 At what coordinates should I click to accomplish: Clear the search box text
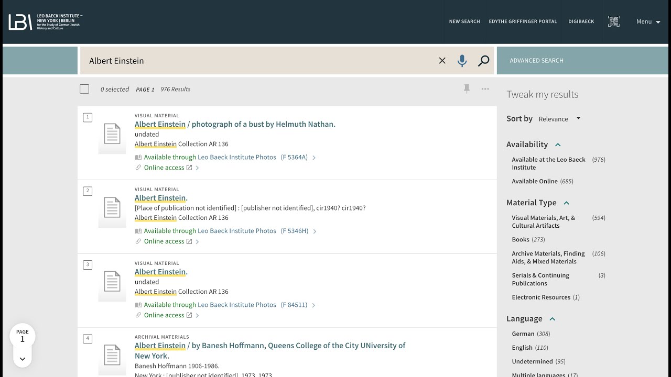[x=442, y=61]
